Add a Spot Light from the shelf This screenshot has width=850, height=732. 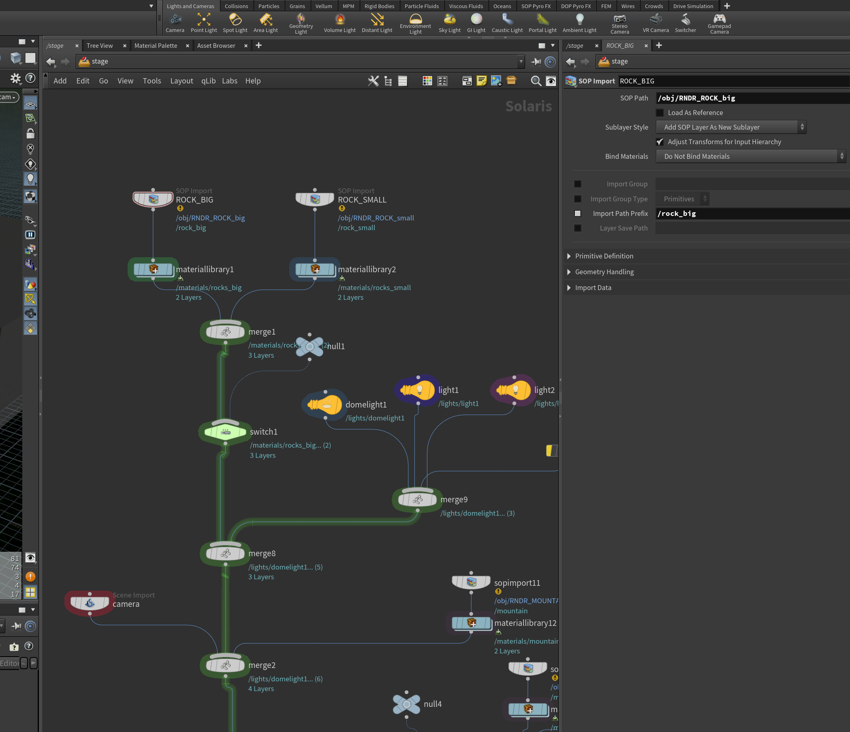(x=235, y=23)
